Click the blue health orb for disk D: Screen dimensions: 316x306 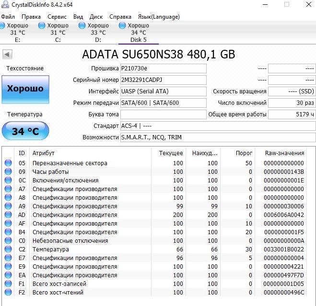pos(82,25)
